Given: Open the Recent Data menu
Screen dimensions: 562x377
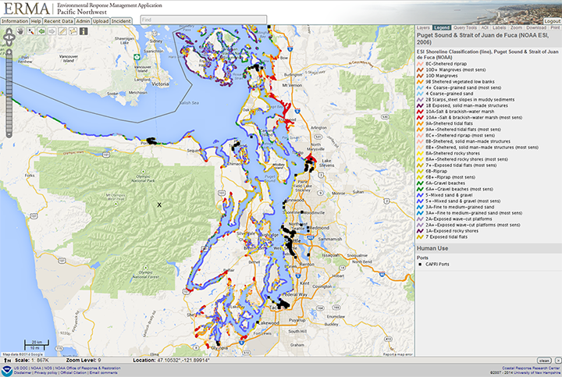Looking at the screenshot, I should click(58, 21).
